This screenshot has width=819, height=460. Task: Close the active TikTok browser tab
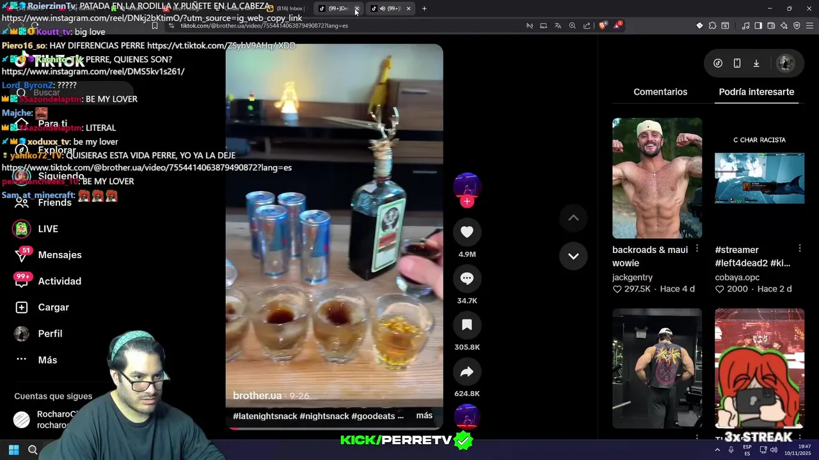[356, 9]
